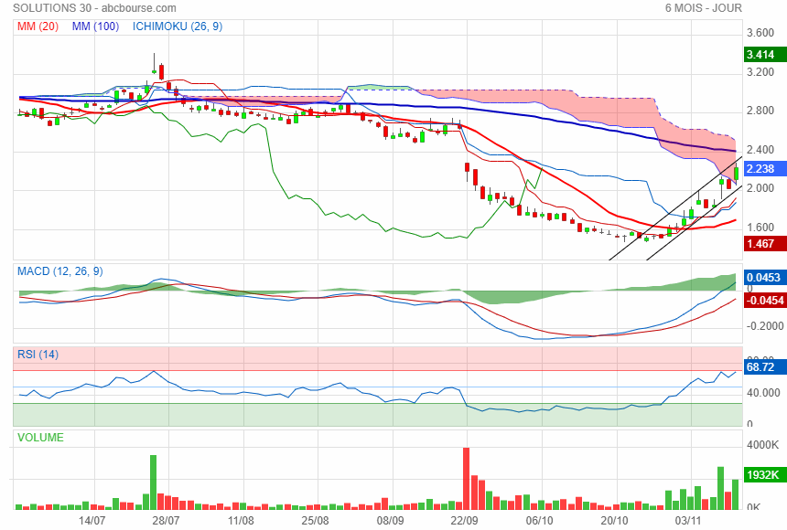Image resolution: width=787 pixels, height=530 pixels.
Task: Click the blue 0.0453 MACD value tag
Action: point(763,278)
